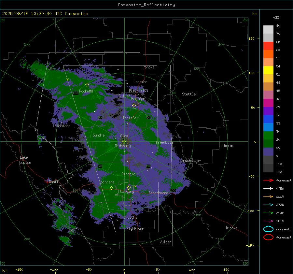Select the Didsbury label

pyautogui.click(x=123, y=146)
